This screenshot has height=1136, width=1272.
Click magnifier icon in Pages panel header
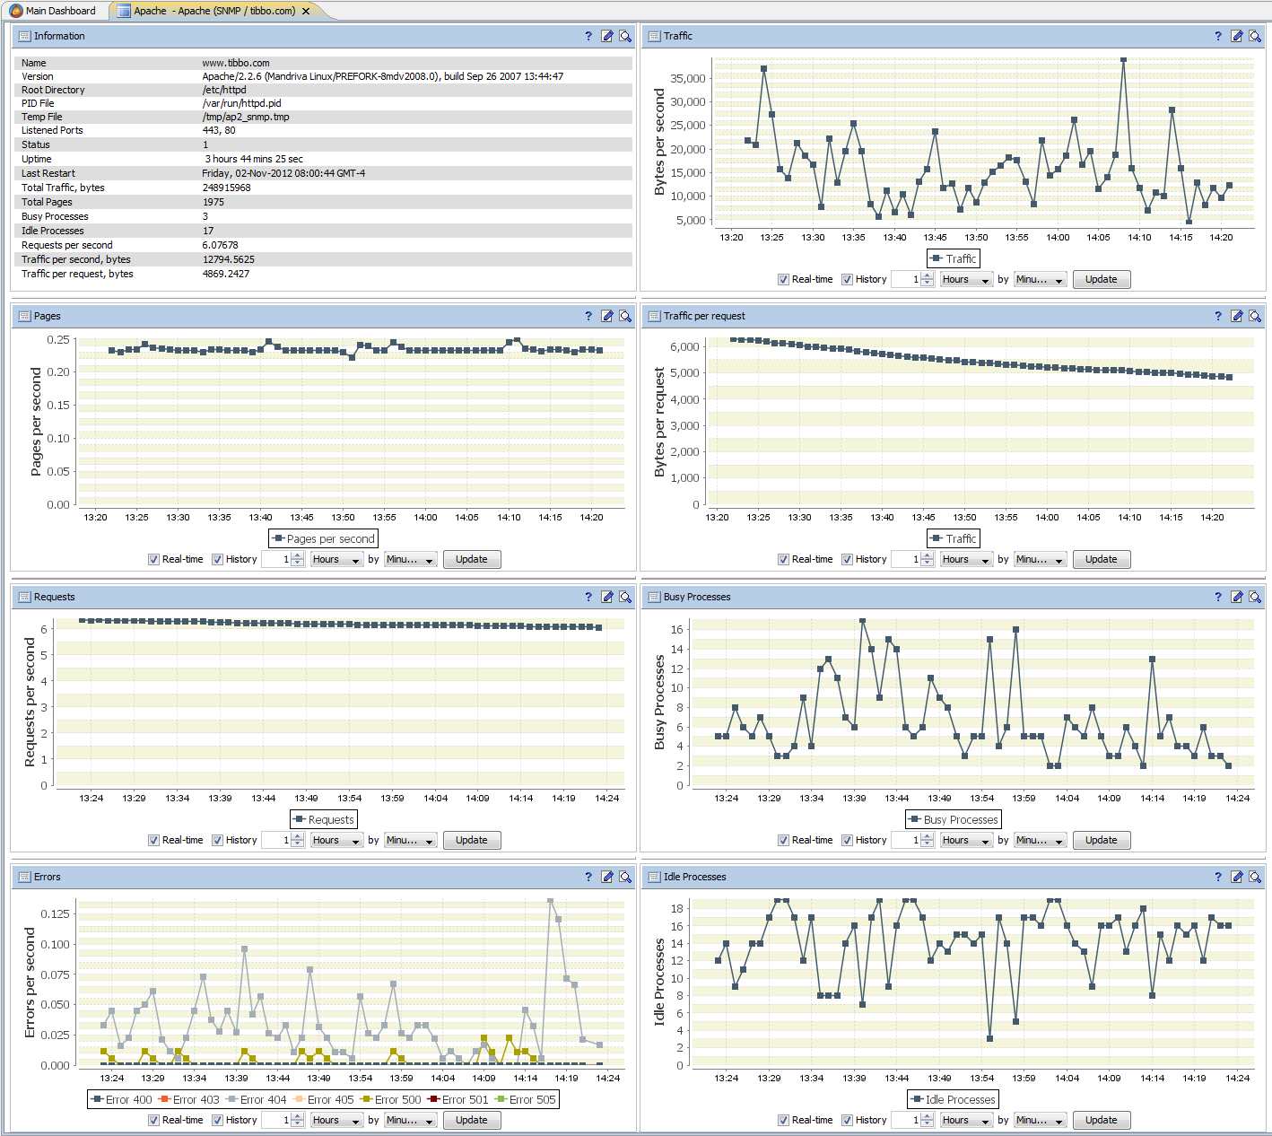(x=625, y=316)
